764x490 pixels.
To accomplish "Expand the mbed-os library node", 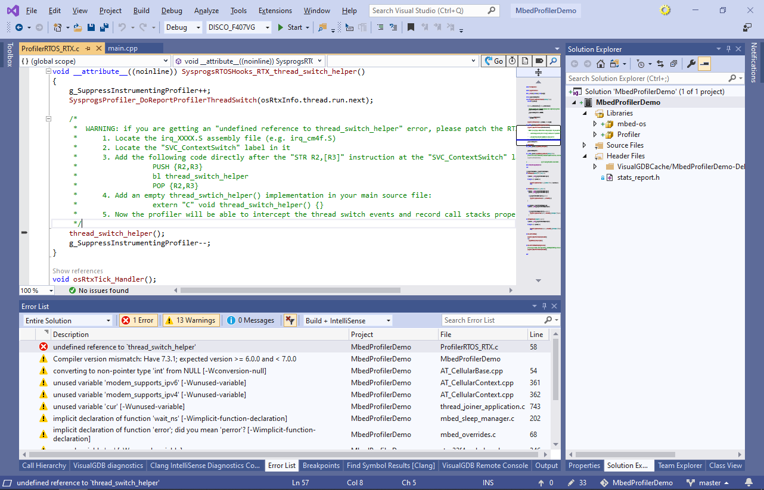I will [595, 124].
